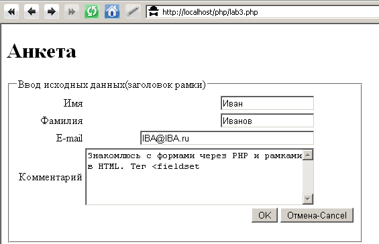Click the comment scrollbar down arrow
This screenshot has height=244, width=379.
(308, 199)
